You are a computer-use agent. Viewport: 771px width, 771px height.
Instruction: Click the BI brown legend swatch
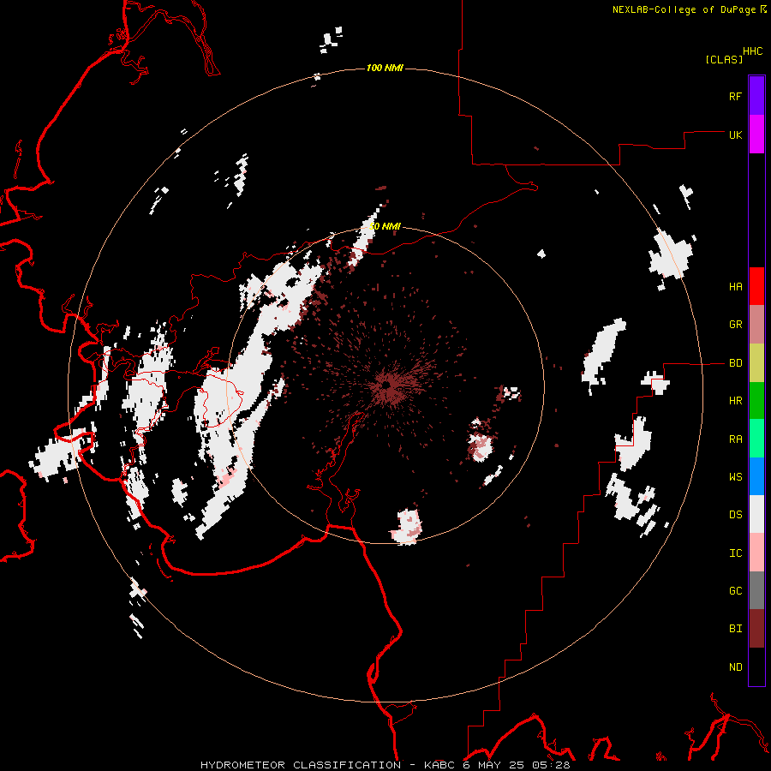[756, 629]
